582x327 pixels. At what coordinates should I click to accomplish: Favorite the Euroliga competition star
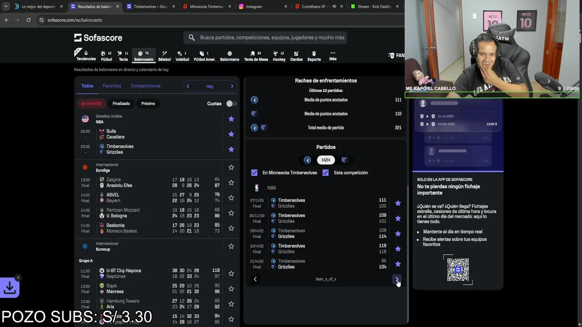(x=231, y=168)
